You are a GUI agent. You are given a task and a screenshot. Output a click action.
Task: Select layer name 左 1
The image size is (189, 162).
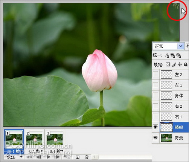pyautogui.click(x=178, y=85)
